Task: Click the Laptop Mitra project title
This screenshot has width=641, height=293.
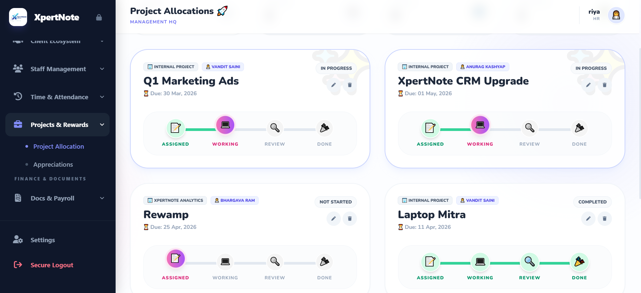Action: 431,214
